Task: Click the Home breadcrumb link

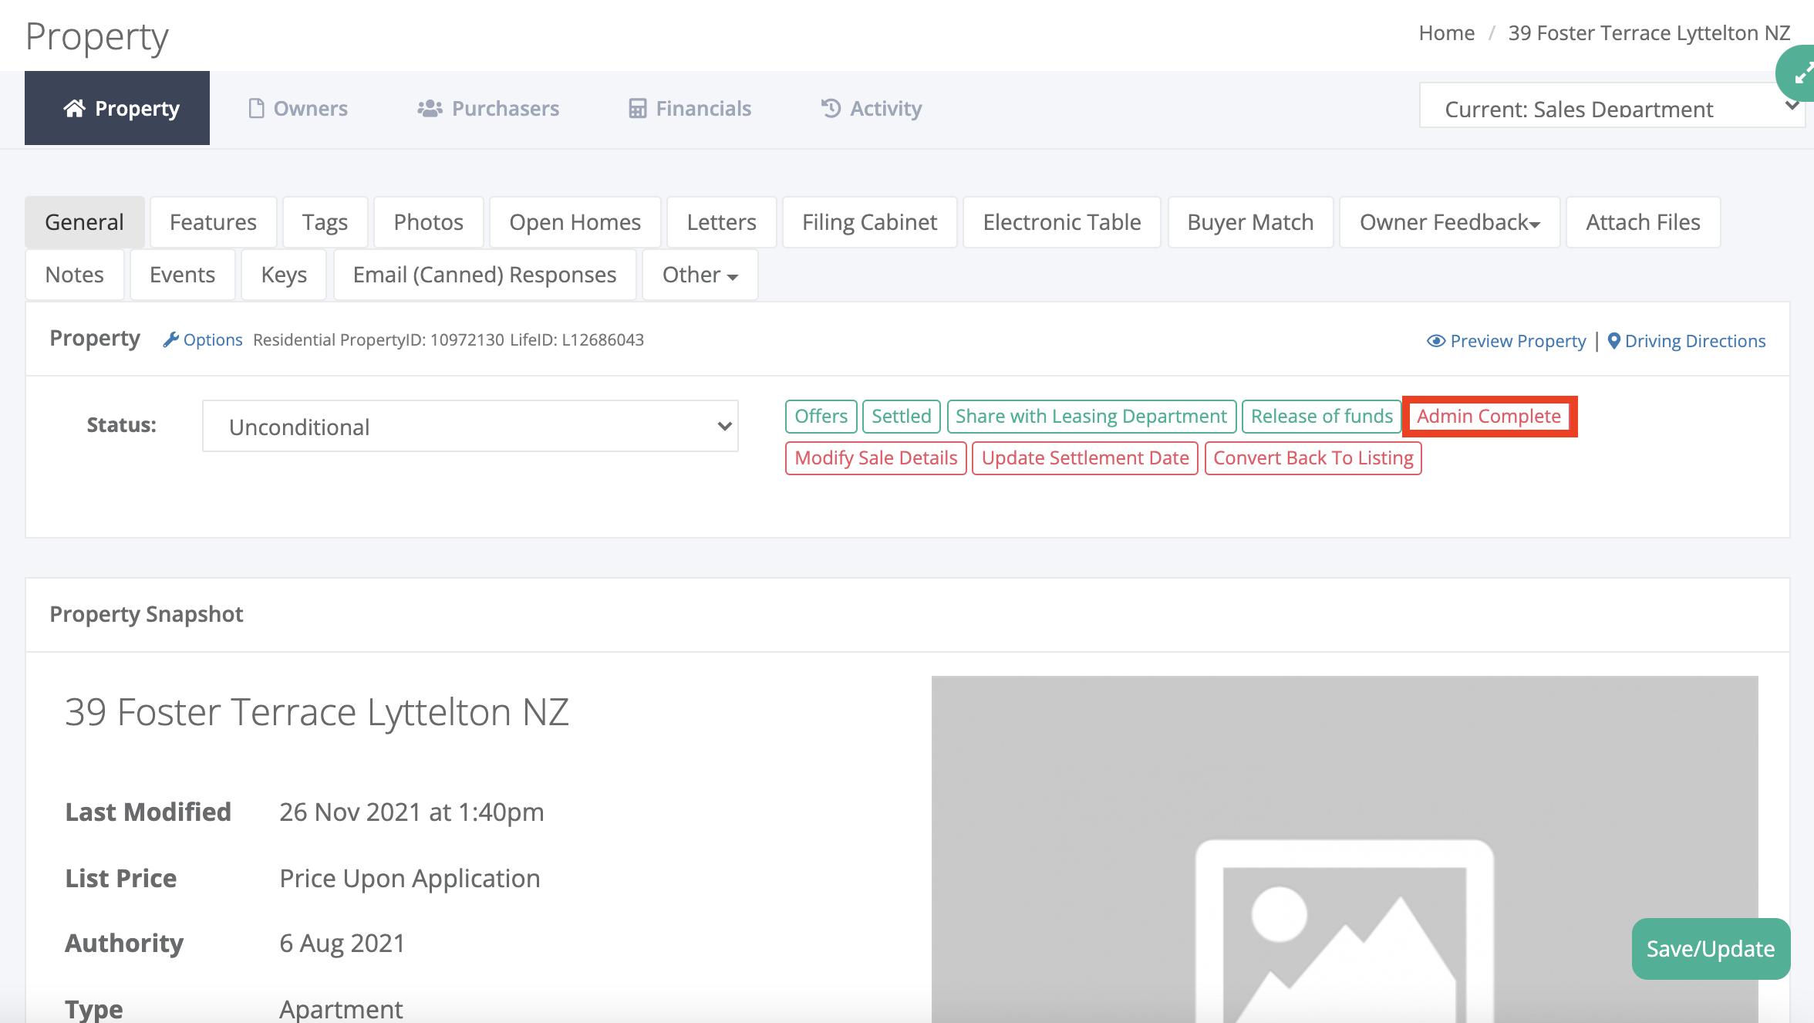Action: [x=1446, y=33]
